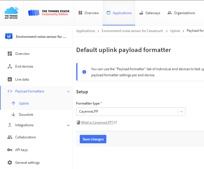
Task: Go to the Gateways tab
Action: pos(150,13)
